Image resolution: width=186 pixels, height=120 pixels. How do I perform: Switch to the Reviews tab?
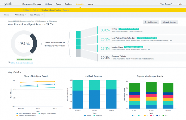69,4
